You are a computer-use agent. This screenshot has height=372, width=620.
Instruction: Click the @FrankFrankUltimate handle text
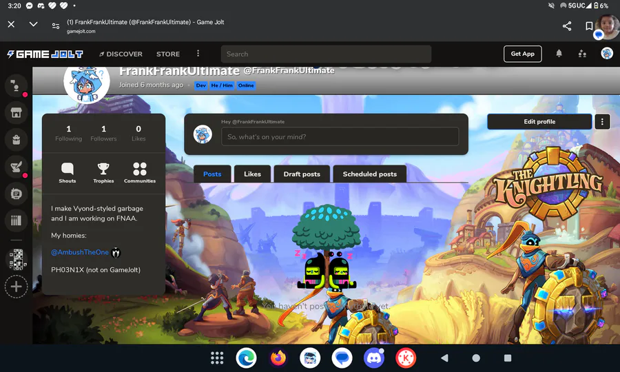pyautogui.click(x=289, y=70)
